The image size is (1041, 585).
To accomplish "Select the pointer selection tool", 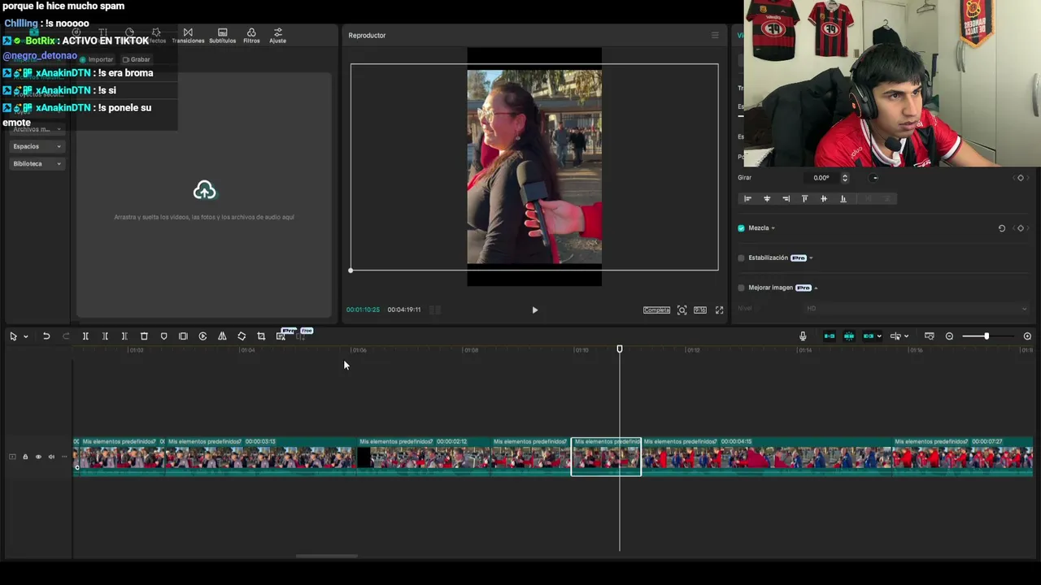I will 13,336.
